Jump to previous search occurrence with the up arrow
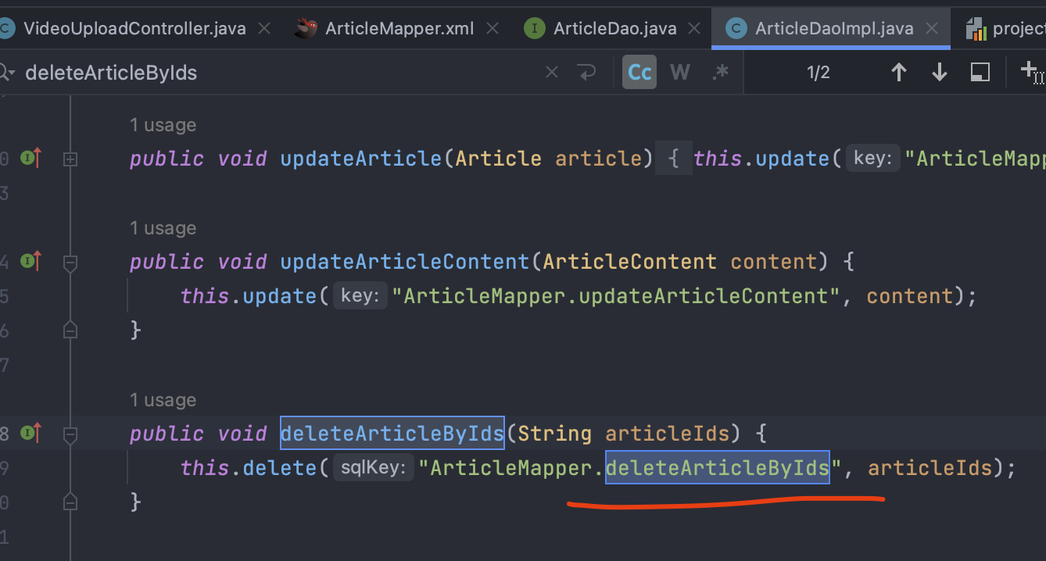 click(x=899, y=73)
